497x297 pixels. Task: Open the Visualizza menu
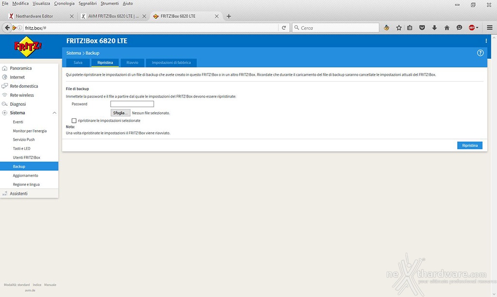click(x=41, y=3)
